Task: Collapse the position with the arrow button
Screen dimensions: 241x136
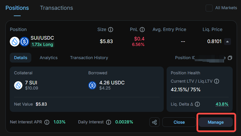Action: [227, 42]
